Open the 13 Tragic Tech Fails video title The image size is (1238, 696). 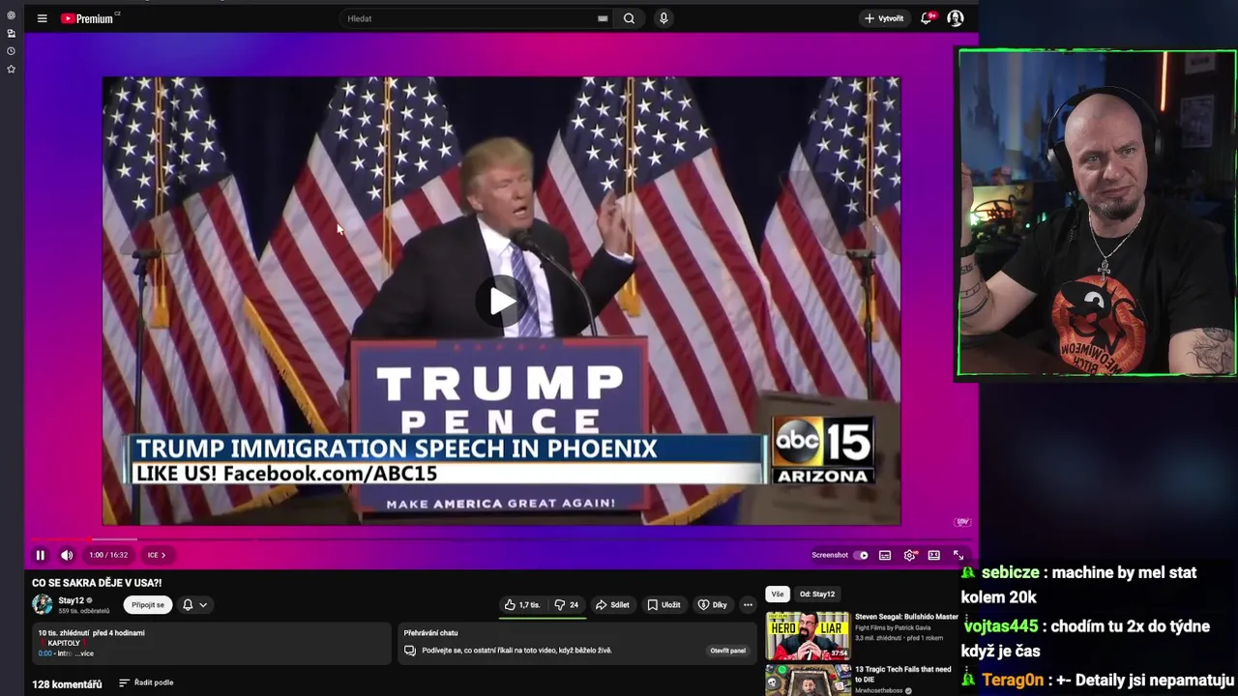(903, 674)
